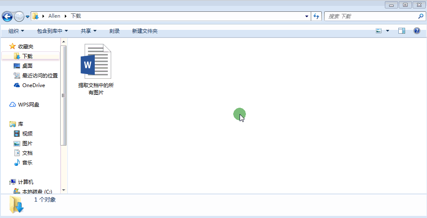Select the 下载 breadcrumb in address bar
427x218 pixels.
76,16
